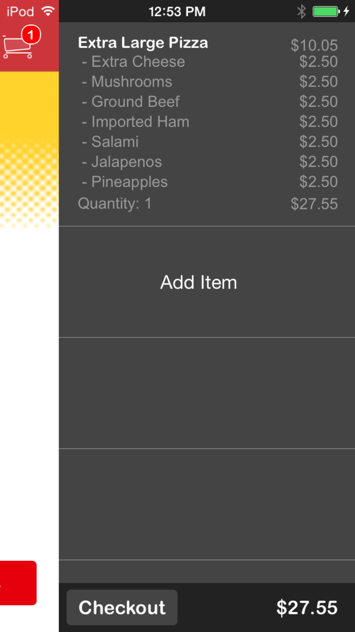The width and height of the screenshot is (355, 632).
Task: Tap the 12:53 PM clock
Action: click(x=177, y=12)
